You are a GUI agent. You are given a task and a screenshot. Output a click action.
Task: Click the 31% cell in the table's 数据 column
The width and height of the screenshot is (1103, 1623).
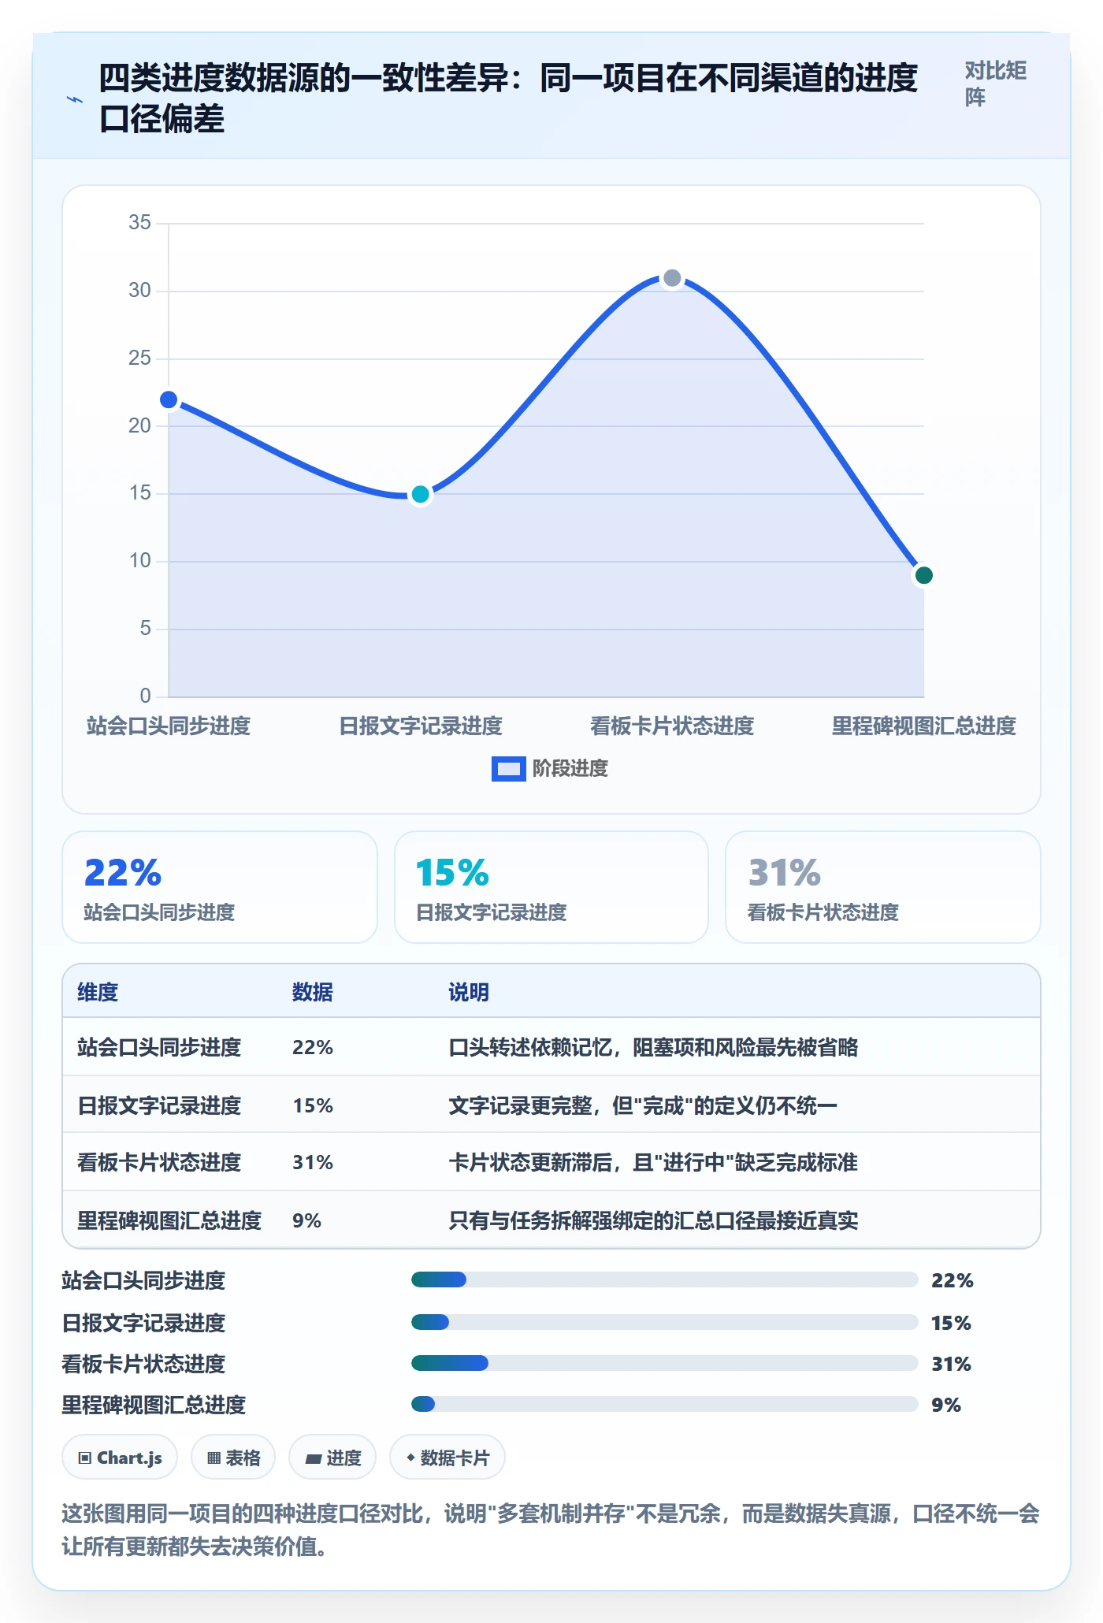313,1162
